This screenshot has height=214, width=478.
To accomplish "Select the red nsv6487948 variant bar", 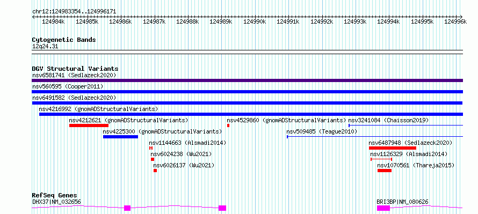I will [x=393, y=148].
